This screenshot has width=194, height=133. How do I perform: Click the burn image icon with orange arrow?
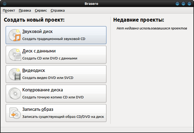tap(15, 113)
